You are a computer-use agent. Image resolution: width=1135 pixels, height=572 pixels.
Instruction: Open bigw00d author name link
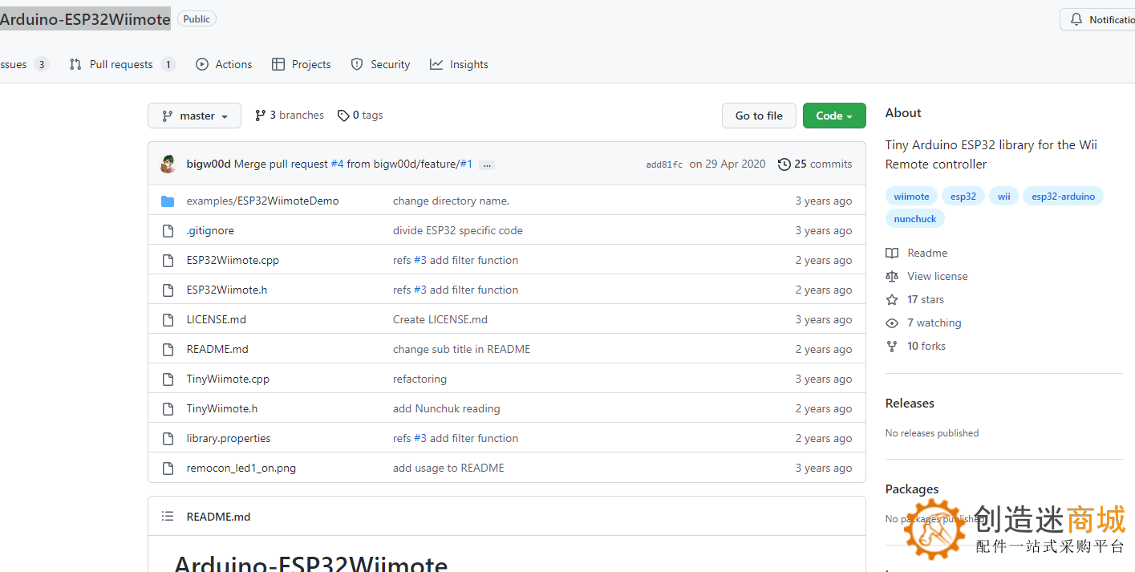tap(209, 164)
